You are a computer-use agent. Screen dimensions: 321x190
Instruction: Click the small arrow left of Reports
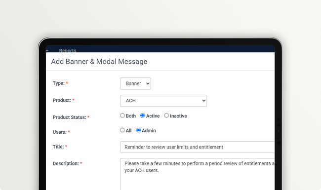47,50
